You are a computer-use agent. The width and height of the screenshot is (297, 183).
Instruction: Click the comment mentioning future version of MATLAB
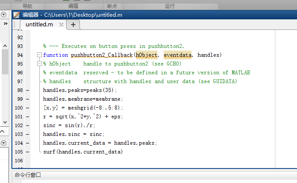pos(147,73)
